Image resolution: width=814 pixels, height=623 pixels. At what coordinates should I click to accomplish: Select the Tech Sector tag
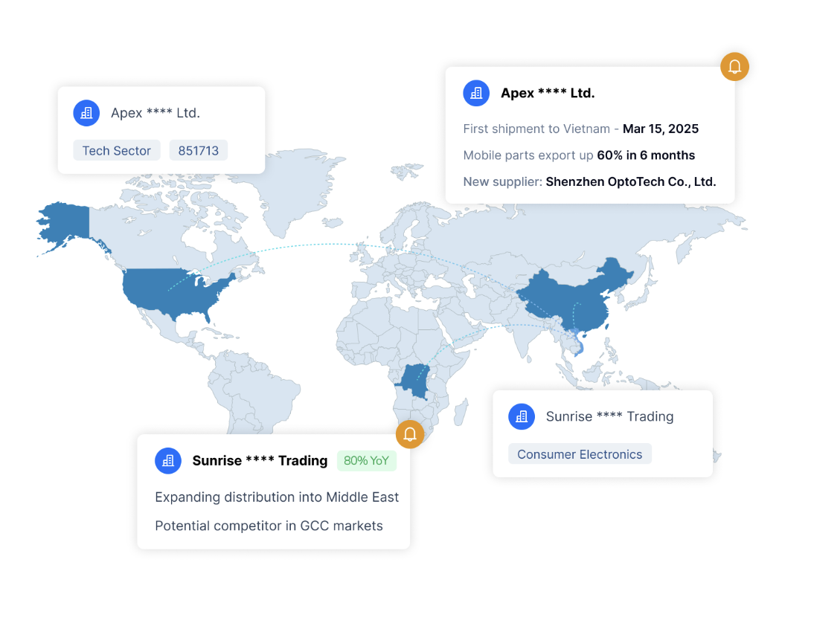[x=116, y=151]
